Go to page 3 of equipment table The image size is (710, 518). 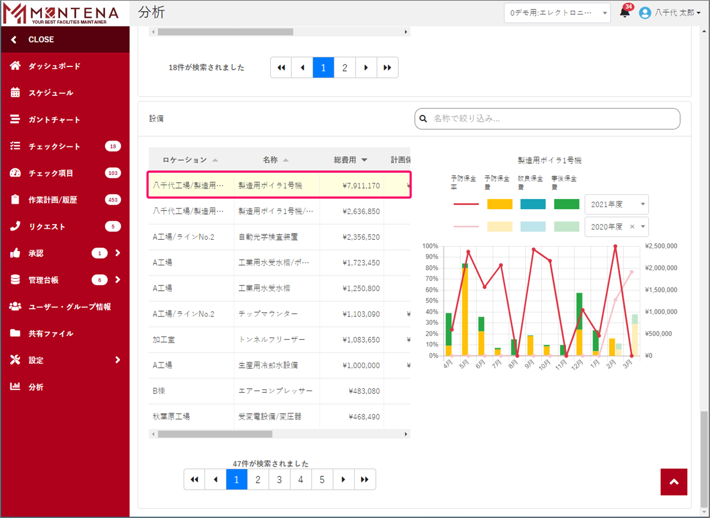point(279,480)
